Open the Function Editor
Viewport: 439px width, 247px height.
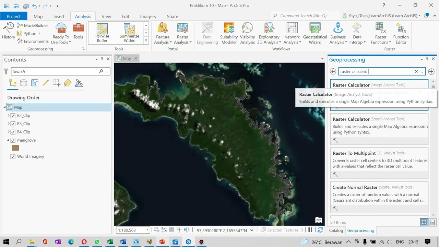click(401, 33)
